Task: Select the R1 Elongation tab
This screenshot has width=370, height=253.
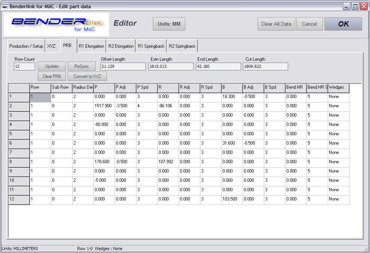Action: [x=91, y=46]
